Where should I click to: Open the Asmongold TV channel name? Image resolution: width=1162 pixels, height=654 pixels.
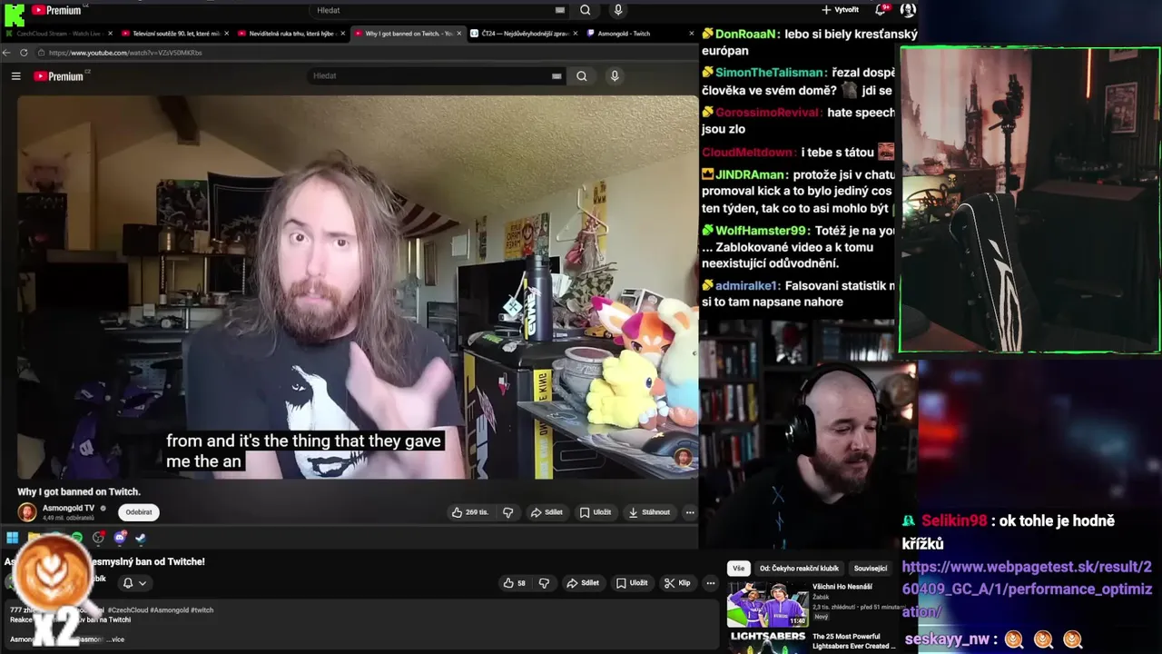click(69, 509)
